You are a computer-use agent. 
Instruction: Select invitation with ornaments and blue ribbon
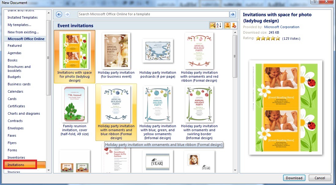coord(116,112)
